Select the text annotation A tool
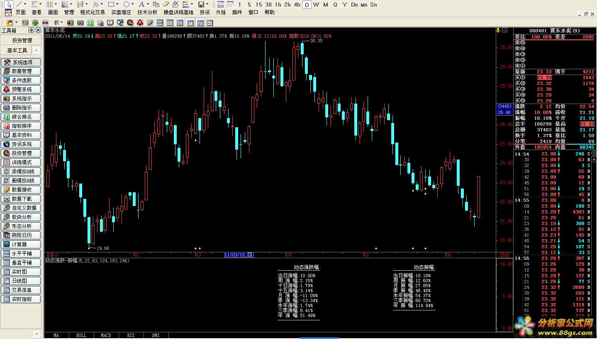Image resolution: width=597 pixels, height=339 pixels. [141, 5]
